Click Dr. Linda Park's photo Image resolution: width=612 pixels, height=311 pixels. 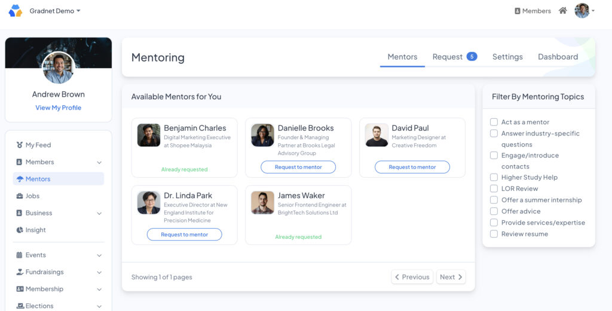pos(149,202)
